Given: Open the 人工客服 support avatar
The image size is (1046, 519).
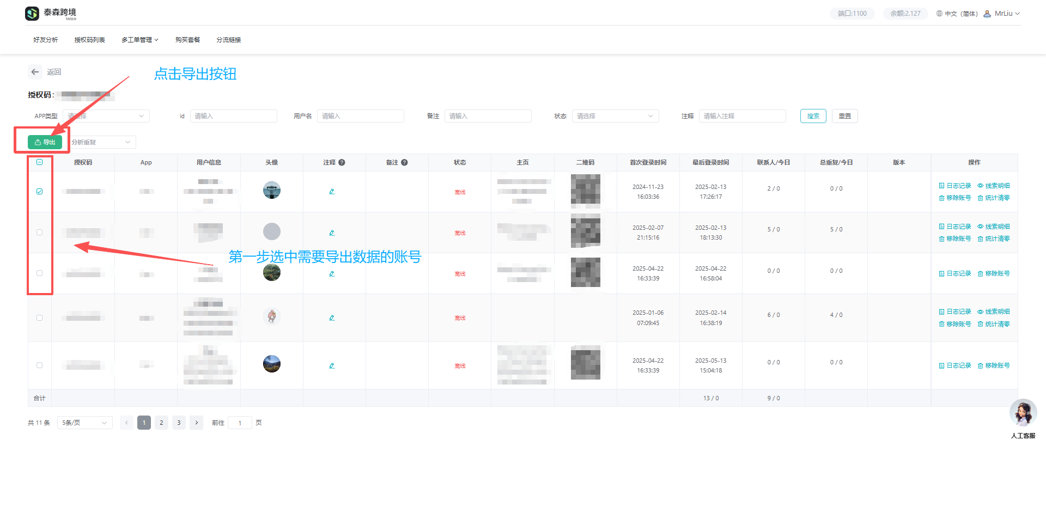Looking at the screenshot, I should [1023, 413].
